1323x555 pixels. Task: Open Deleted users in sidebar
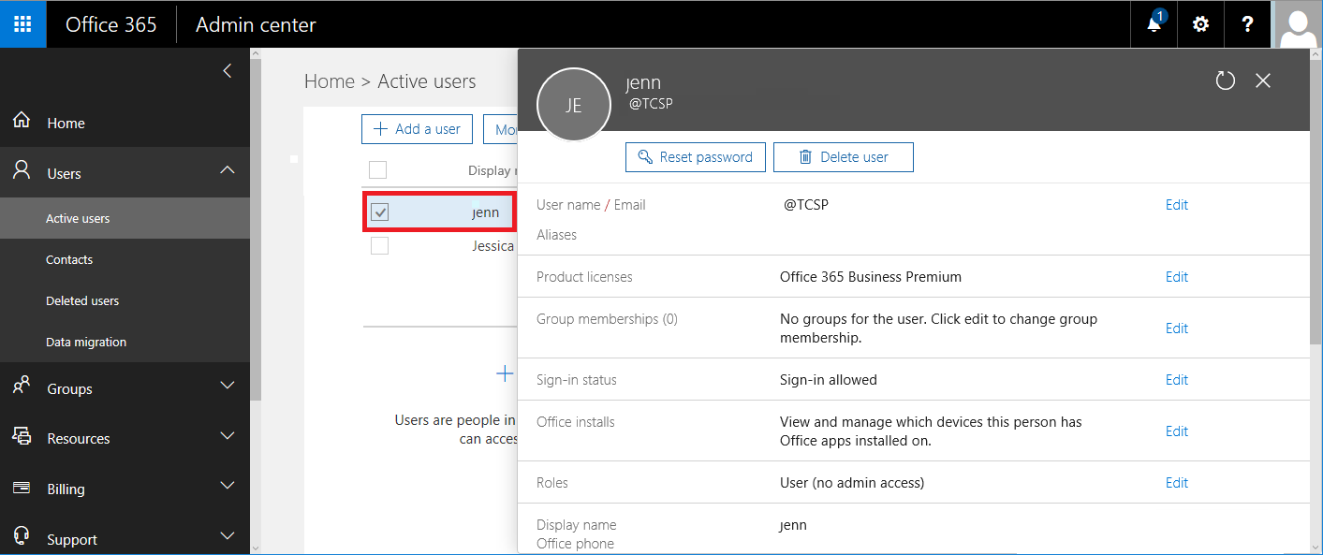82,301
